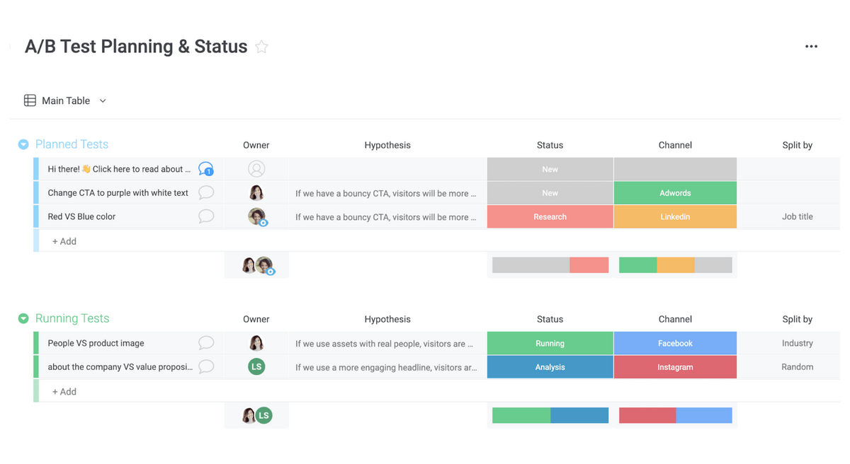Click the Analysis blue status cell
Viewport: 850px width, 464px height.
click(550, 367)
